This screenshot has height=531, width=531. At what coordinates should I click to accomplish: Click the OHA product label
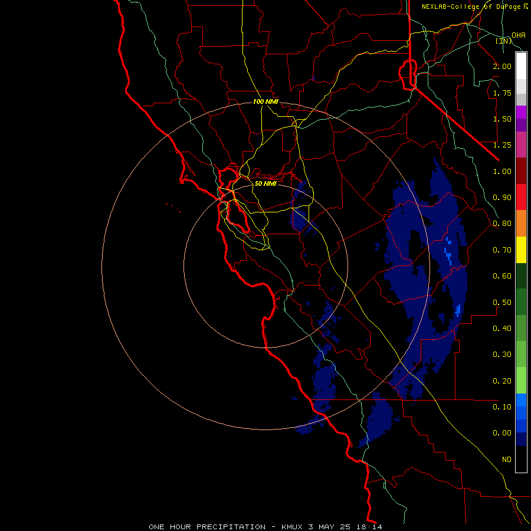pos(519,35)
